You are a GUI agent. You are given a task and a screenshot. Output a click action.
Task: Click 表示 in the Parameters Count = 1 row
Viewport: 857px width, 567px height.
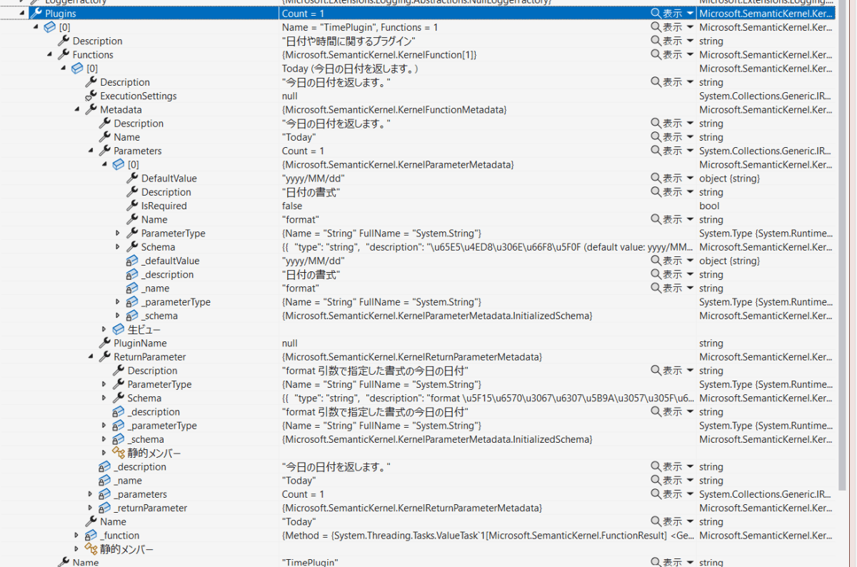click(x=672, y=151)
